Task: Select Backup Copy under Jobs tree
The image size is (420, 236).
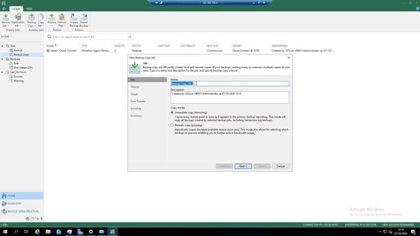Action: 21,54
